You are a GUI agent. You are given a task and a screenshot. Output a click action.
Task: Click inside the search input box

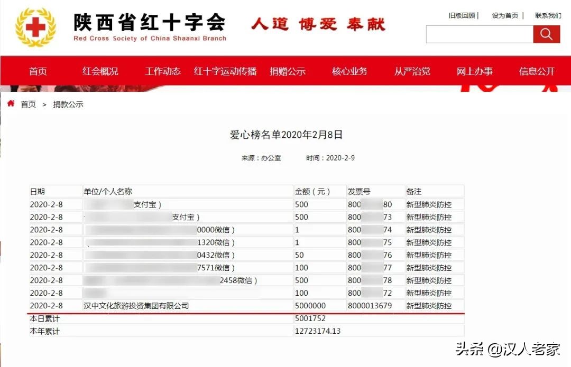[x=480, y=34]
